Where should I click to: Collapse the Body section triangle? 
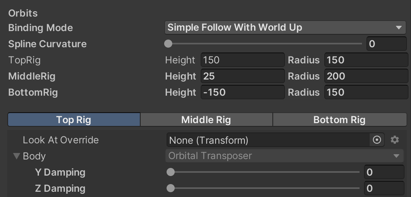[x=17, y=156]
